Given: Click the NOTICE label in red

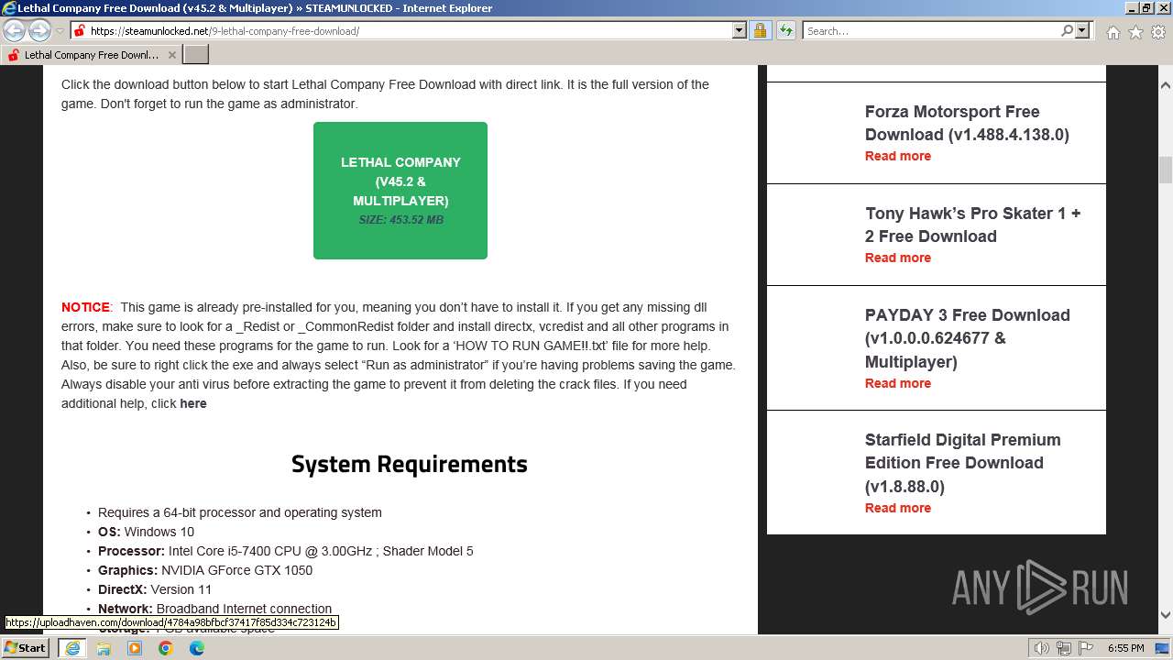Looking at the screenshot, I should pos(85,307).
